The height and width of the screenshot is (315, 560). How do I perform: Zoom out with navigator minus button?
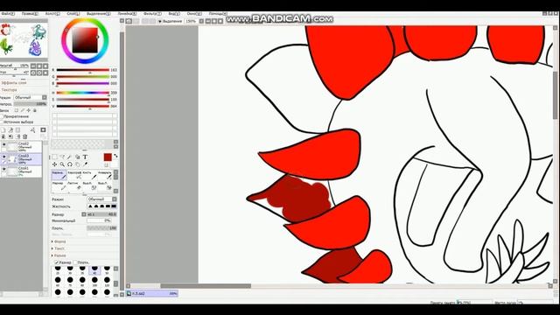click(33, 66)
